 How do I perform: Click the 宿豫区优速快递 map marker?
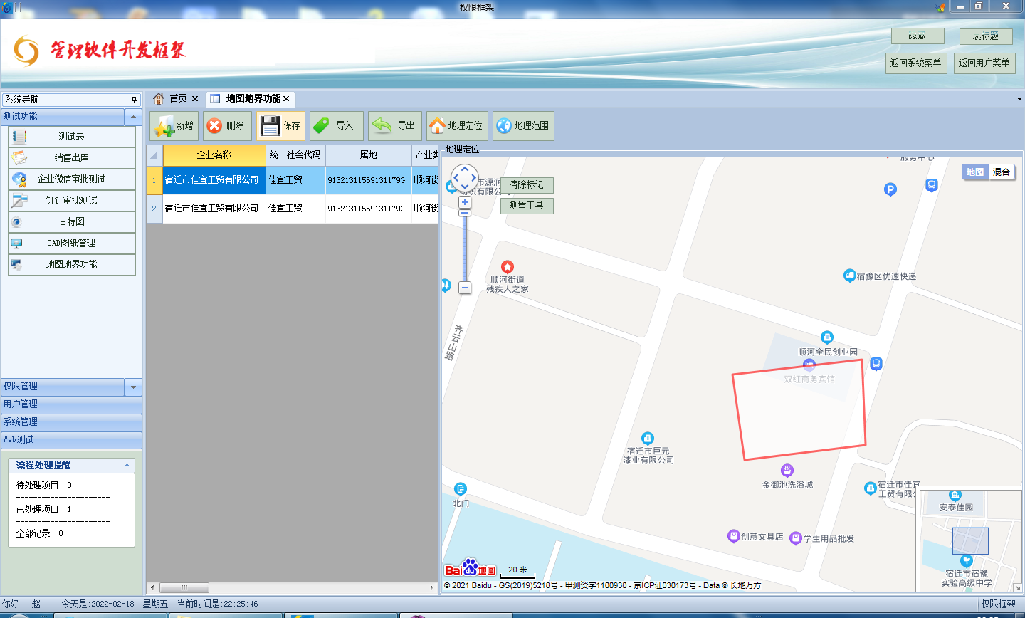(x=849, y=276)
